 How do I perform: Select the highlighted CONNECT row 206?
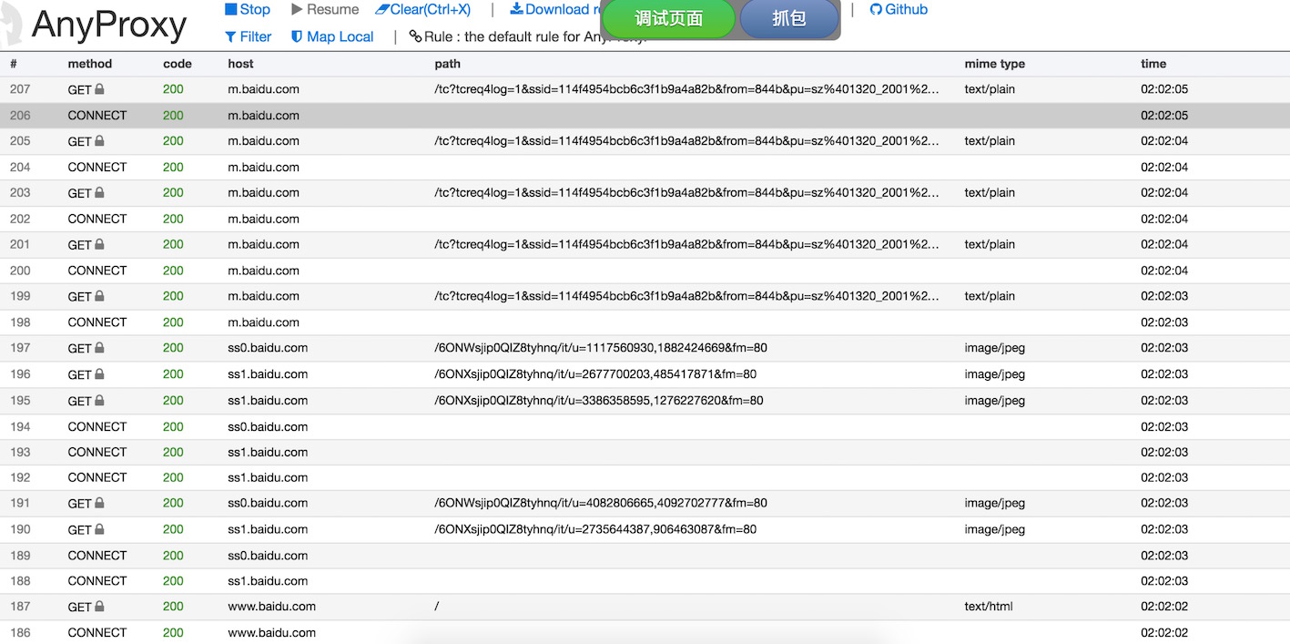point(645,116)
